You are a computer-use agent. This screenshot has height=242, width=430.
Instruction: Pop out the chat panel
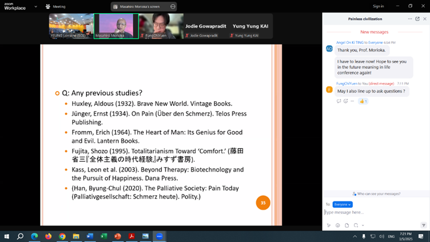tap(417, 19)
